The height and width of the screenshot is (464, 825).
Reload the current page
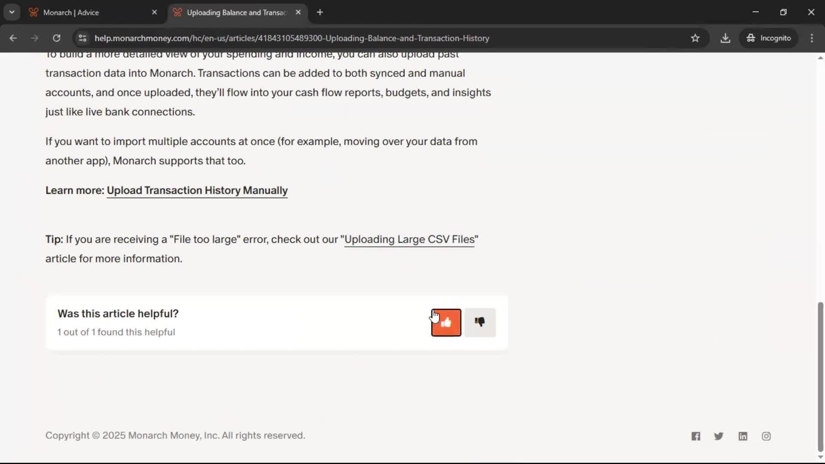(56, 38)
